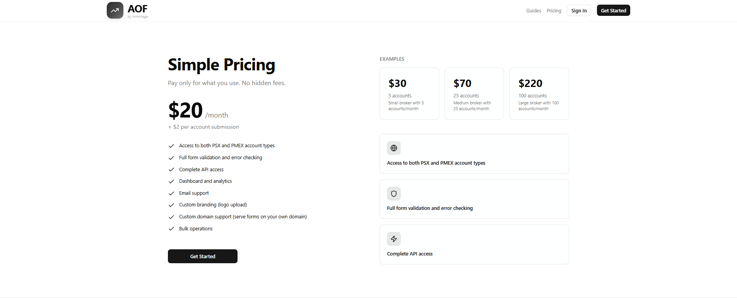The width and height of the screenshot is (737, 298).
Task: Click the checkmark beside Bulk operations
Action: tap(171, 229)
